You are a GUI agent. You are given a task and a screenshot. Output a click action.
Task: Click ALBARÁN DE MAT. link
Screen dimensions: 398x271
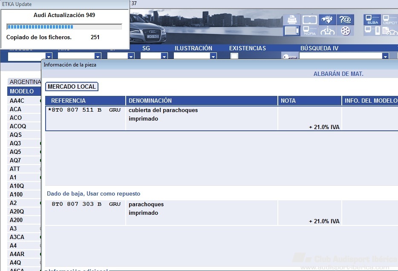(338, 74)
